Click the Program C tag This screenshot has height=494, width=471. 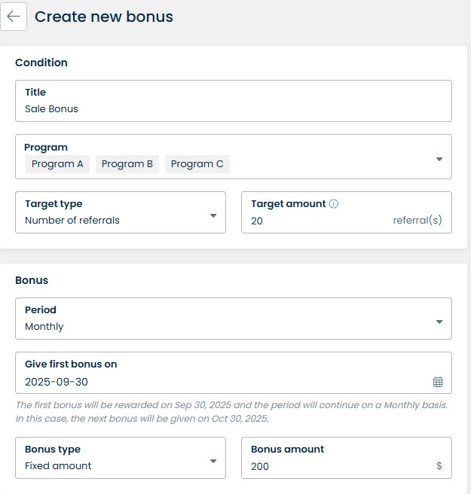[x=197, y=164]
